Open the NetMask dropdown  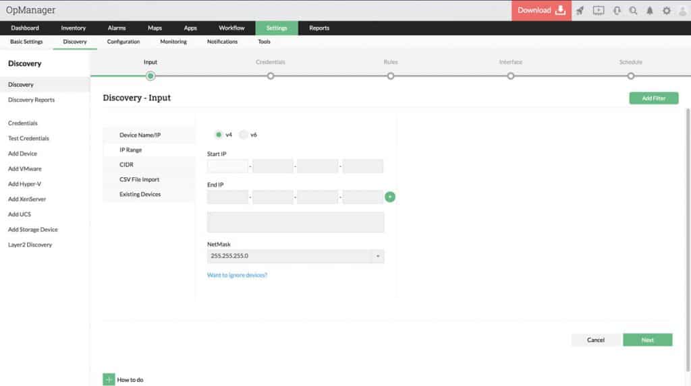[377, 256]
